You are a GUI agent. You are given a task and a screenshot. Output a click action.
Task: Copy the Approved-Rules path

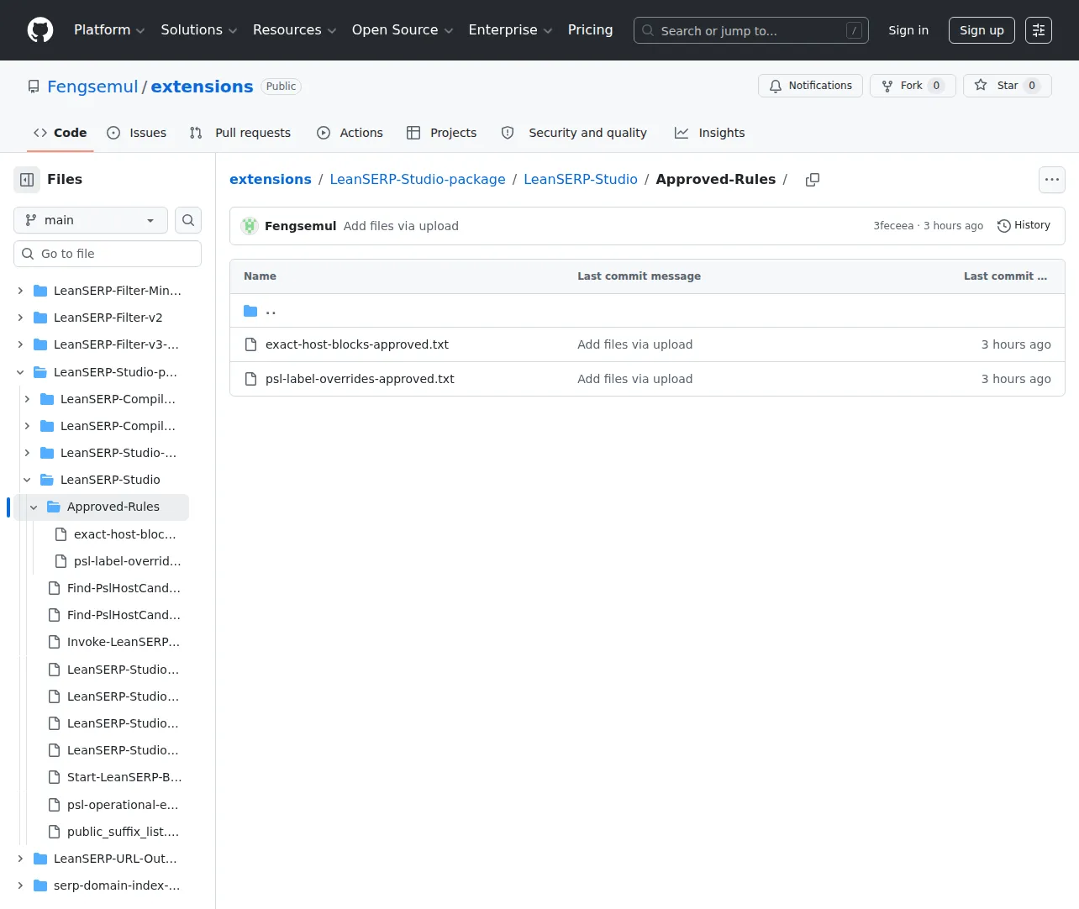coord(813,180)
